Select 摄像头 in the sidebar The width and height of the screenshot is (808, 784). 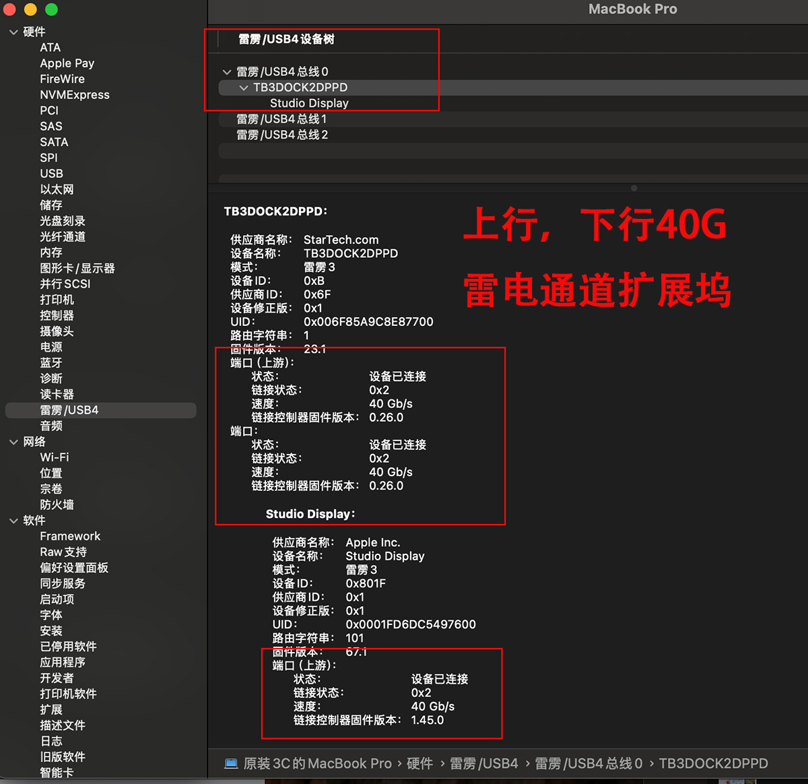tap(57, 331)
